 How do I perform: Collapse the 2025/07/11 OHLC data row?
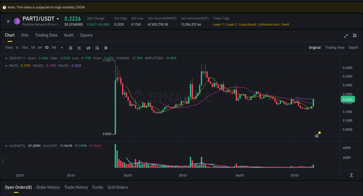coord(6,58)
